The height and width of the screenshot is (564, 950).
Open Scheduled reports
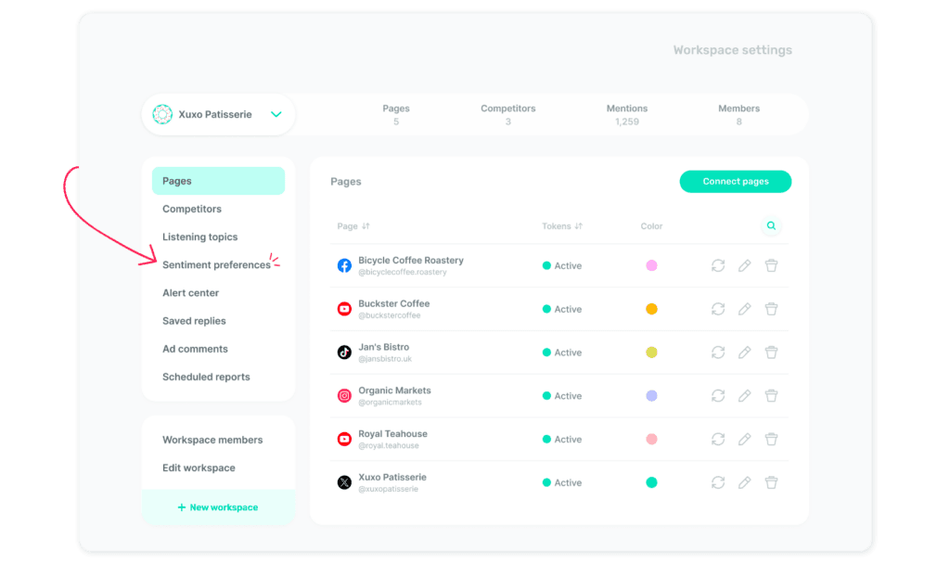206,377
